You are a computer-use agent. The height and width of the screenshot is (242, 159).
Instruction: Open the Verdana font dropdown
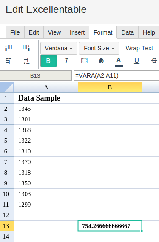click(59, 48)
